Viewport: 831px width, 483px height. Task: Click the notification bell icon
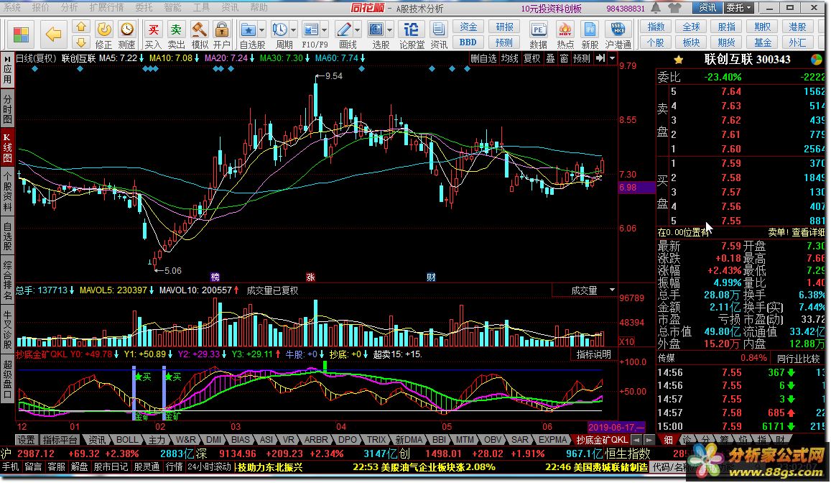tap(656, 8)
